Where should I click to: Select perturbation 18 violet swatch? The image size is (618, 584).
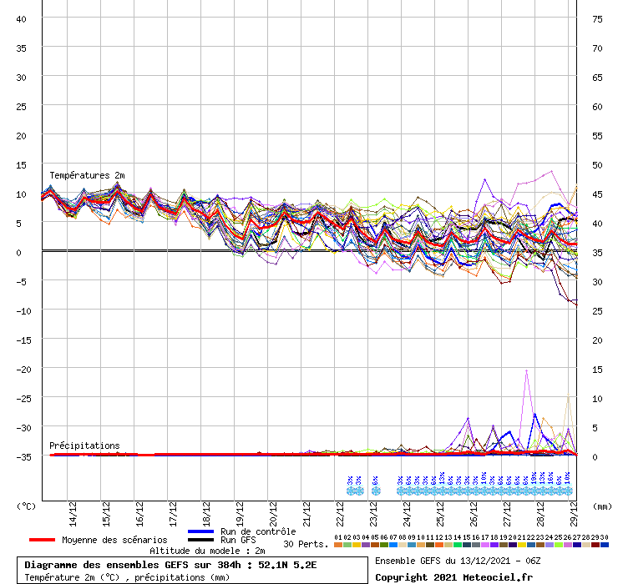tap(494, 545)
